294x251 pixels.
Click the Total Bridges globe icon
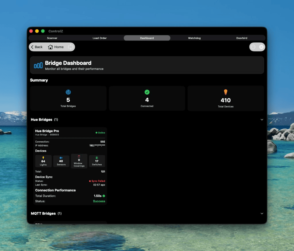point(68,92)
